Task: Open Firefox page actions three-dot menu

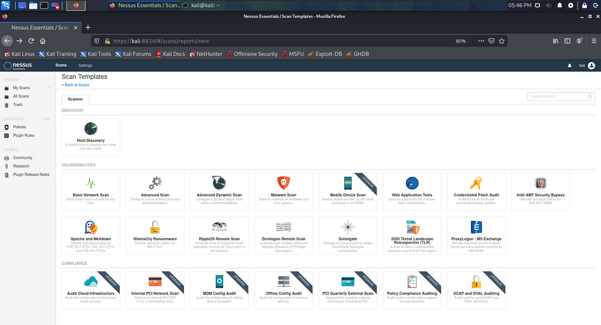Action: 481,41
